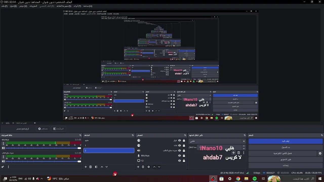This screenshot has height=182, width=324.
Task: Mute the صوت سطح المكتب channel speaker icon in the mixer
Action: click(x=3, y=161)
